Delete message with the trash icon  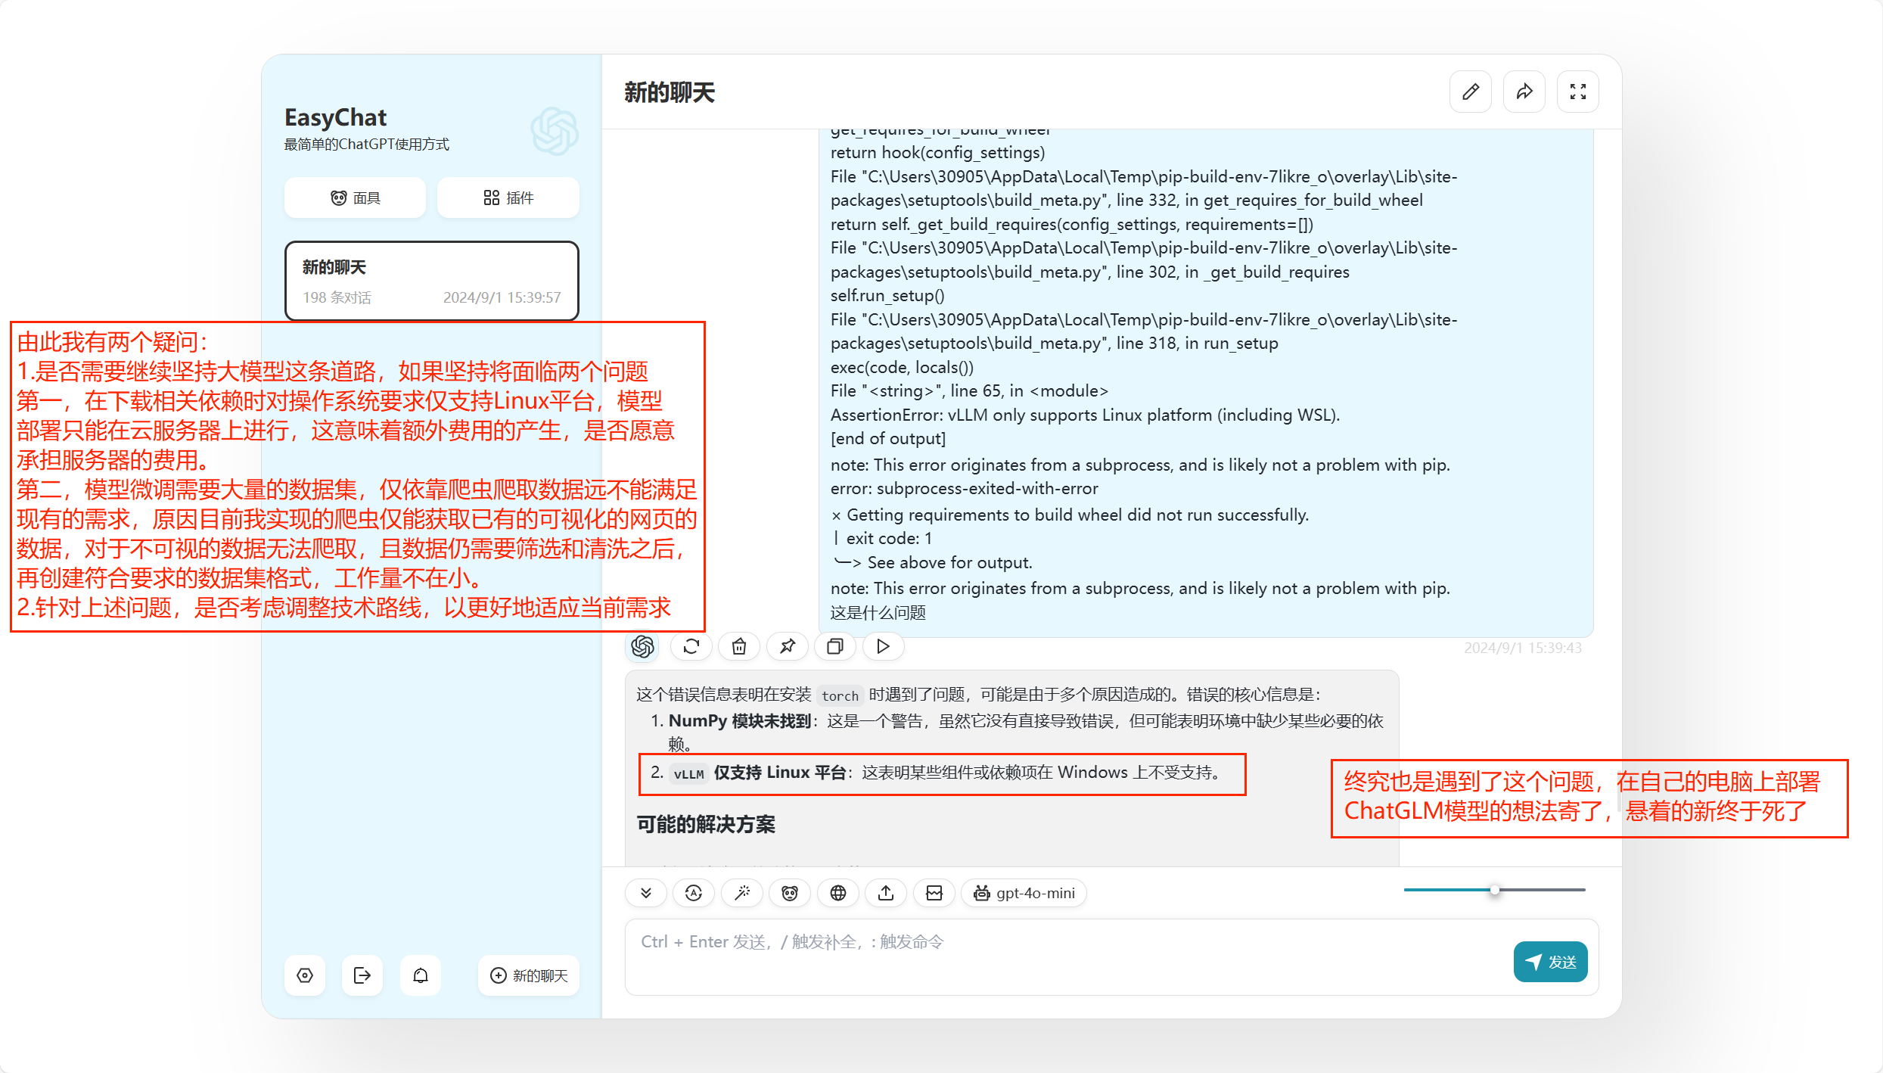(739, 646)
